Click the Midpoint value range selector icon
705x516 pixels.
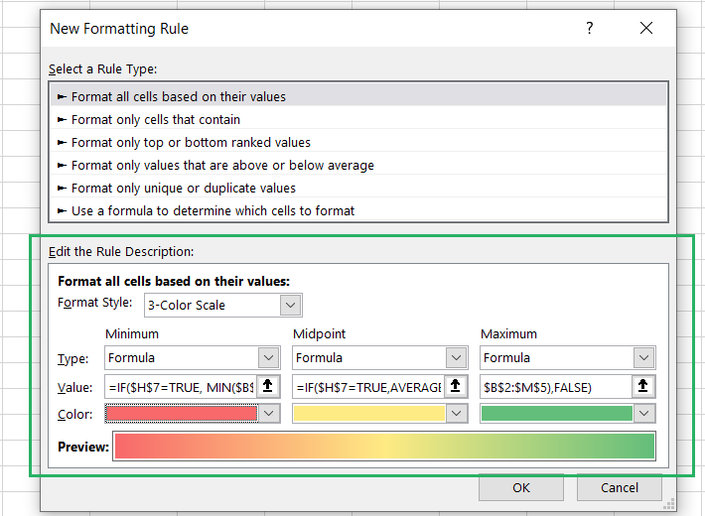(x=457, y=386)
